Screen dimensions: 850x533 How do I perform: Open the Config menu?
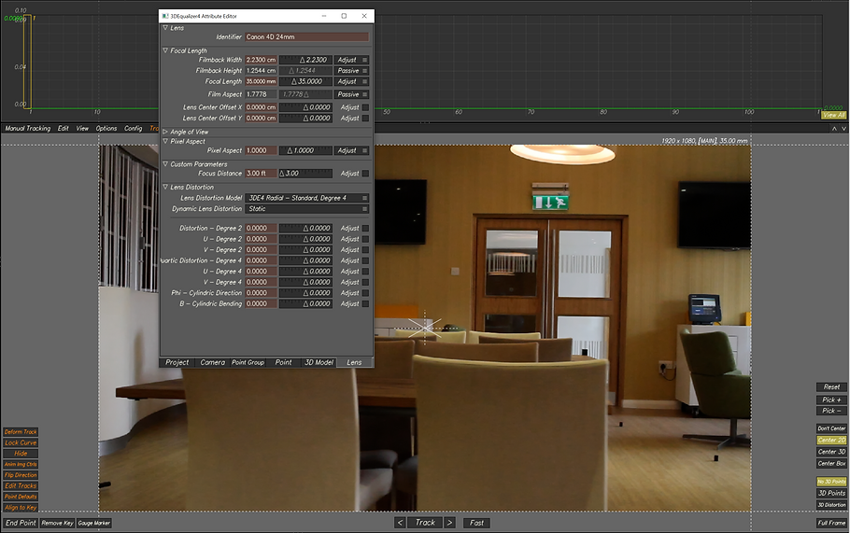pyautogui.click(x=134, y=129)
